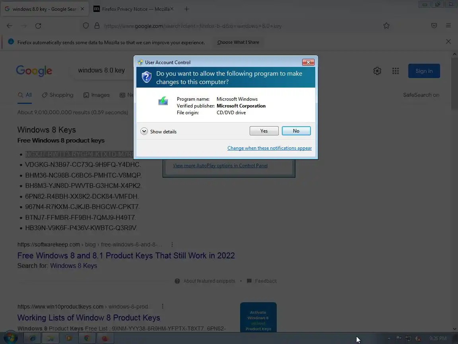
Task: Open Working Lists of Window 8 Product Keys
Action: (89, 318)
